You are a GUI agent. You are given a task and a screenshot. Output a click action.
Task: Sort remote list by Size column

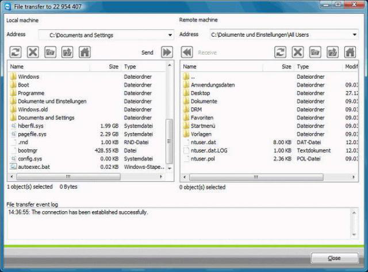pos(278,67)
